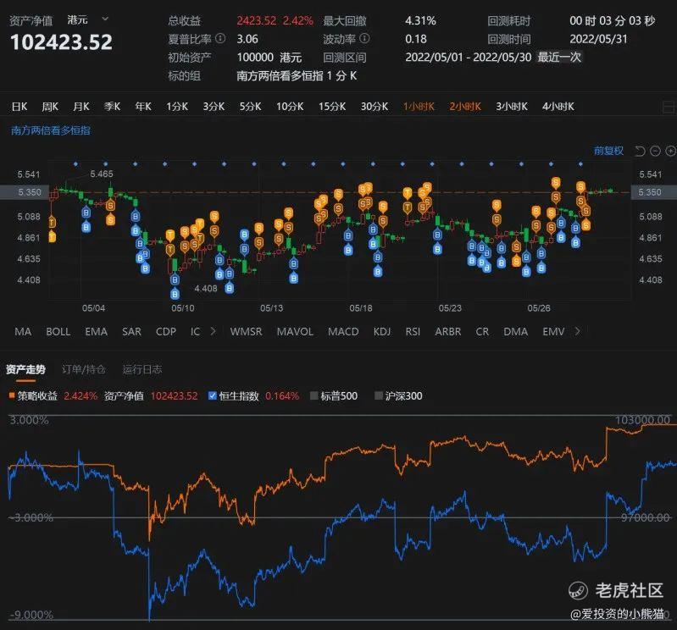Click the total return value 2423.52

pos(256,20)
